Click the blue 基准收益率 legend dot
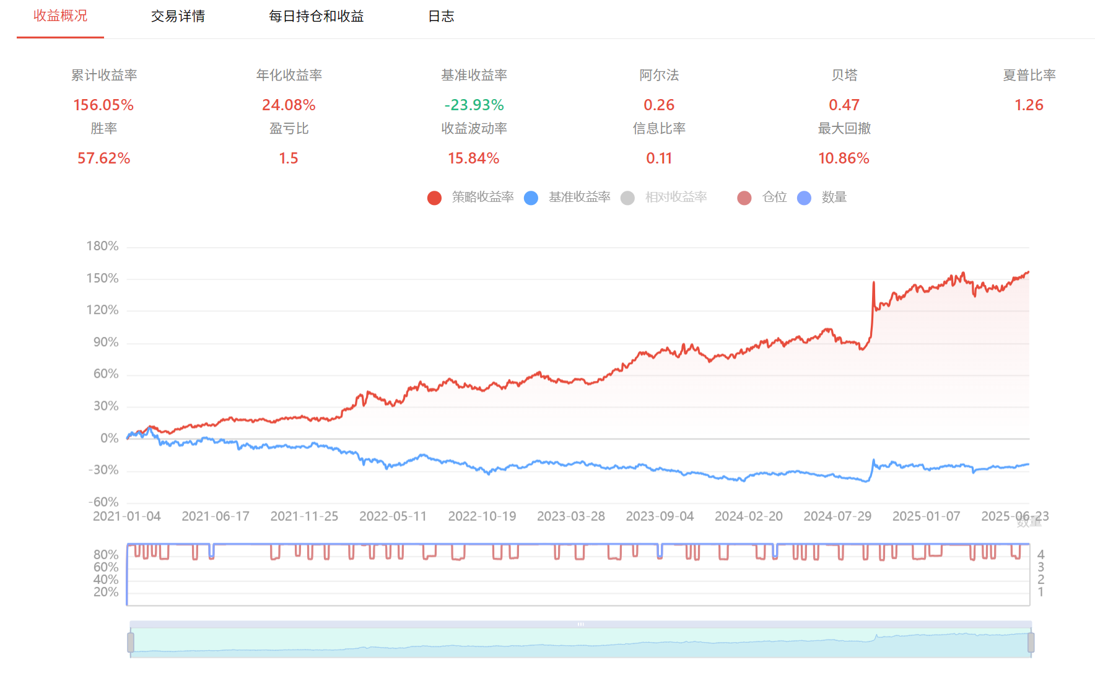 pyautogui.click(x=531, y=198)
